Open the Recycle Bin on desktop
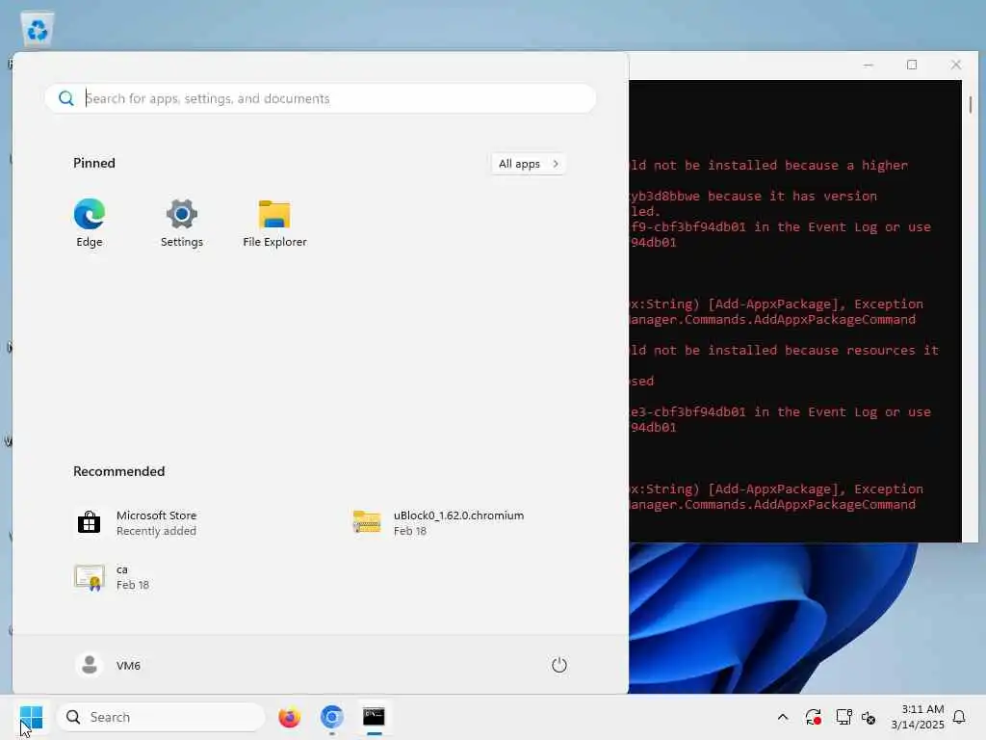This screenshot has height=740, width=986. point(38,30)
